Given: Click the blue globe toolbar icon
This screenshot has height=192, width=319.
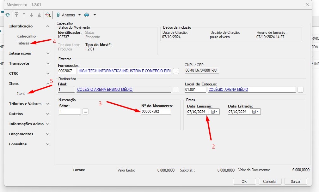Looking at the screenshot, I should coord(87,15).
